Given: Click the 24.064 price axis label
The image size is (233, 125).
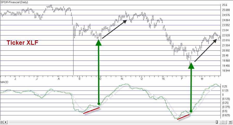Looking at the screenshot, I should (x=226, y=20).
